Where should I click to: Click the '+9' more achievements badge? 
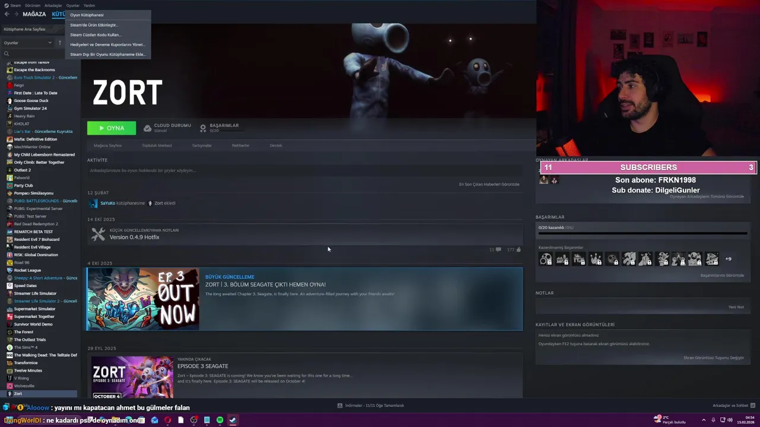728,259
